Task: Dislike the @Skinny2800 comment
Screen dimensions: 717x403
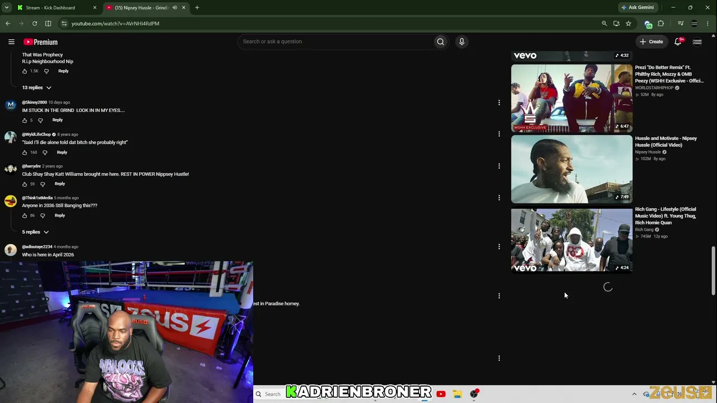Action: 40,120
